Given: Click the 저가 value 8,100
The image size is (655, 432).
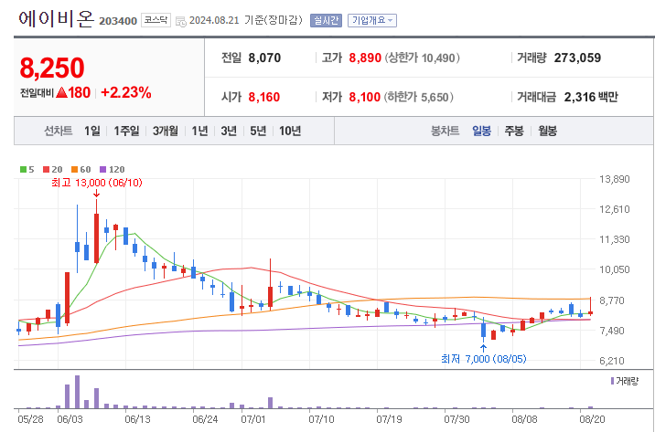Looking at the screenshot, I should [365, 97].
